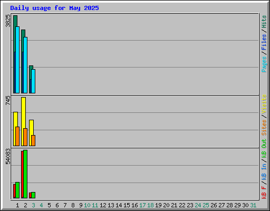This screenshot has height=211, width=270.
Task: Click green day label 4 on x-axis
Action: (x=41, y=205)
